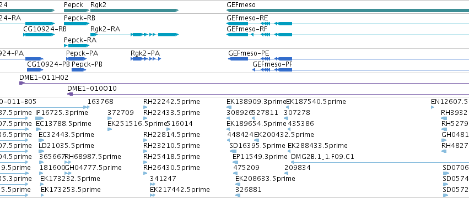Click EST EP11549.3prime

pos(260,157)
